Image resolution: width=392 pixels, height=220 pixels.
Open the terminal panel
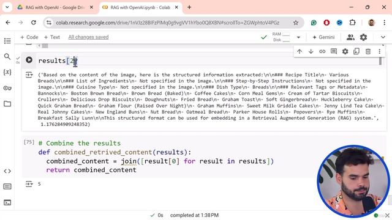click(7, 202)
